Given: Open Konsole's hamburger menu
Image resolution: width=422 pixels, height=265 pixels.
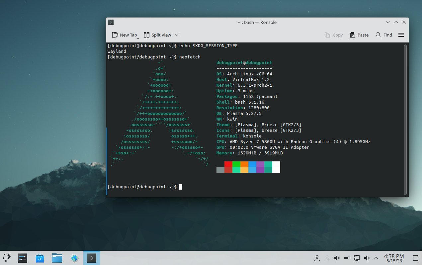Looking at the screenshot, I should click(x=401, y=35).
